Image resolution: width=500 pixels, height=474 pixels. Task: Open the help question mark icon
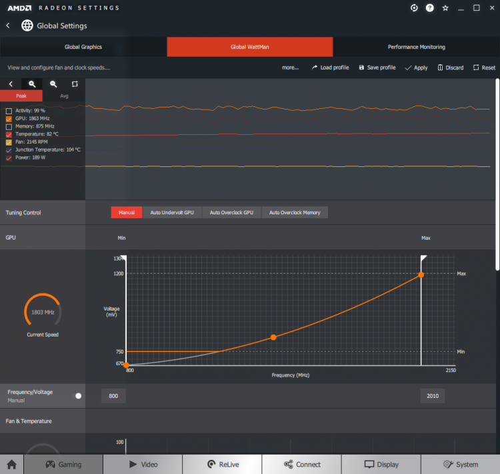(x=429, y=8)
